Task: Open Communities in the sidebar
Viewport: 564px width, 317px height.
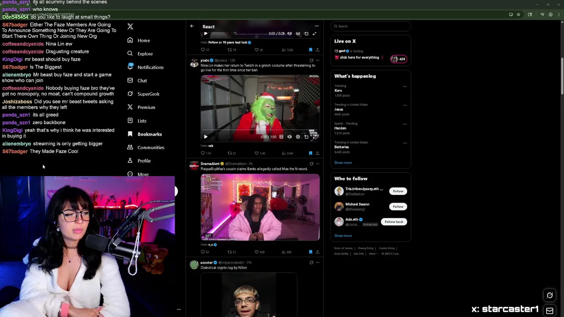Action: [145, 147]
